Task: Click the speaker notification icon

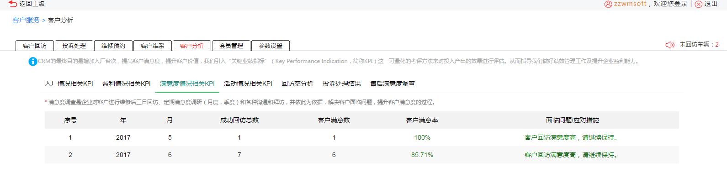Action: point(670,45)
